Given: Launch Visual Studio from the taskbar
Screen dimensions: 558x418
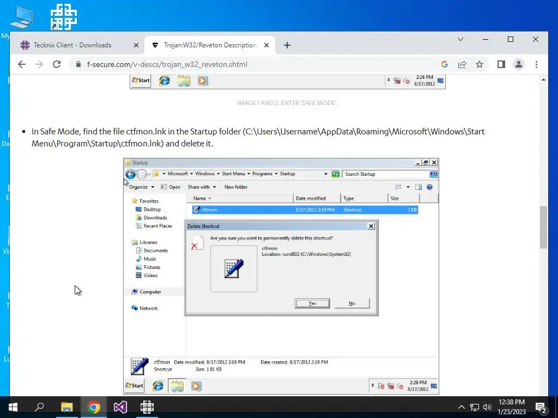Looking at the screenshot, I should click(120, 407).
